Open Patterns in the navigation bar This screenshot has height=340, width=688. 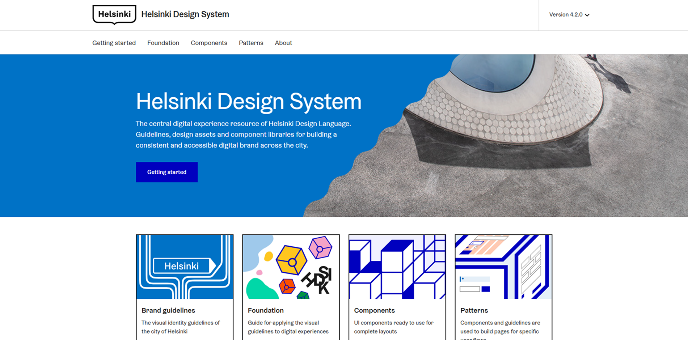point(251,43)
